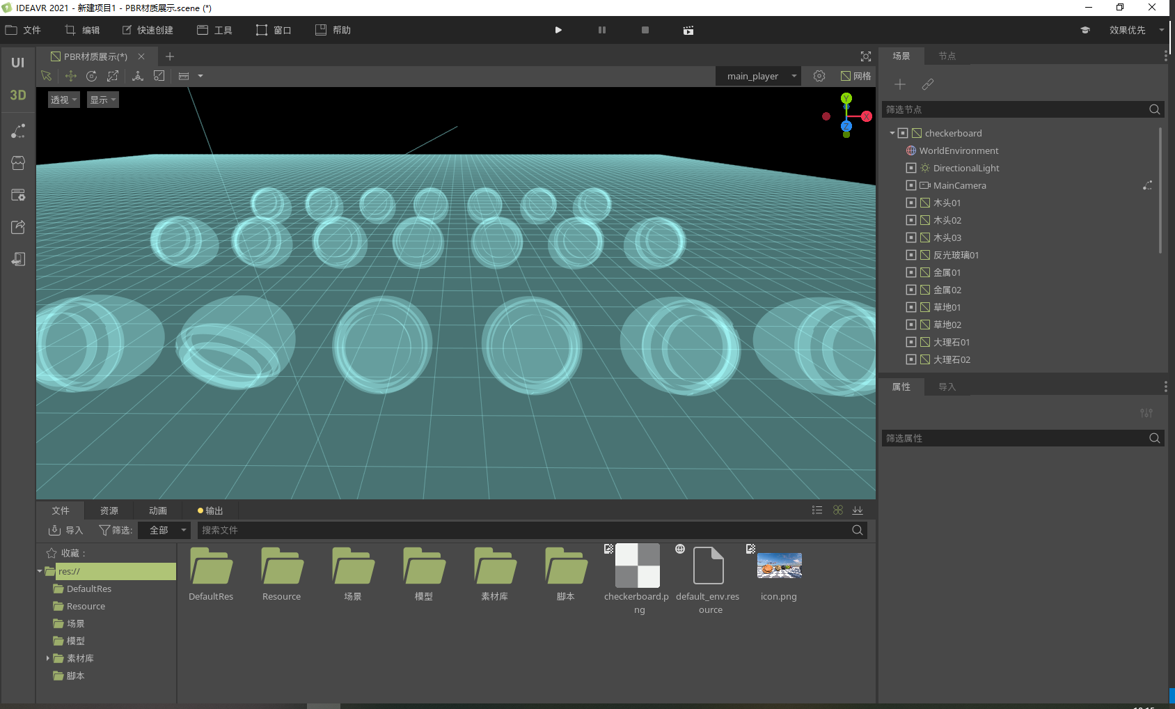
Task: Close the PBR材质展示 scene tab
Action: tap(141, 56)
